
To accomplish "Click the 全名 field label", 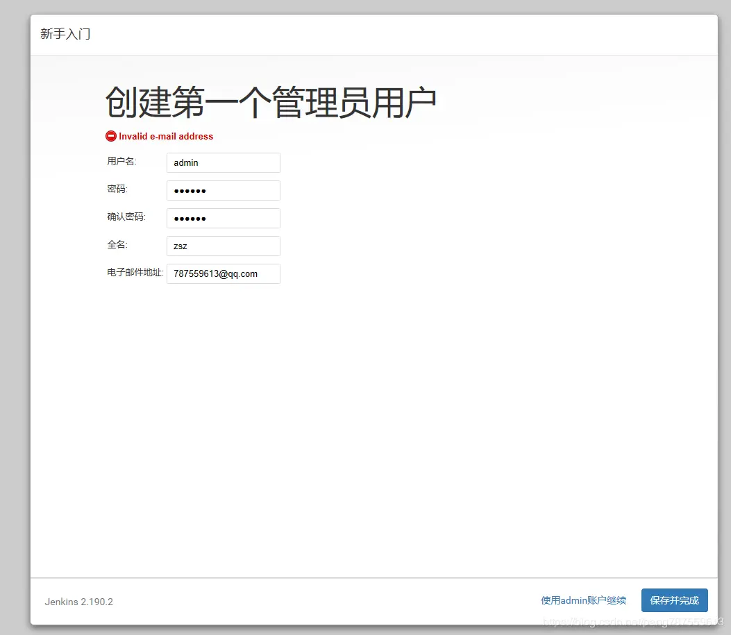I will (116, 244).
